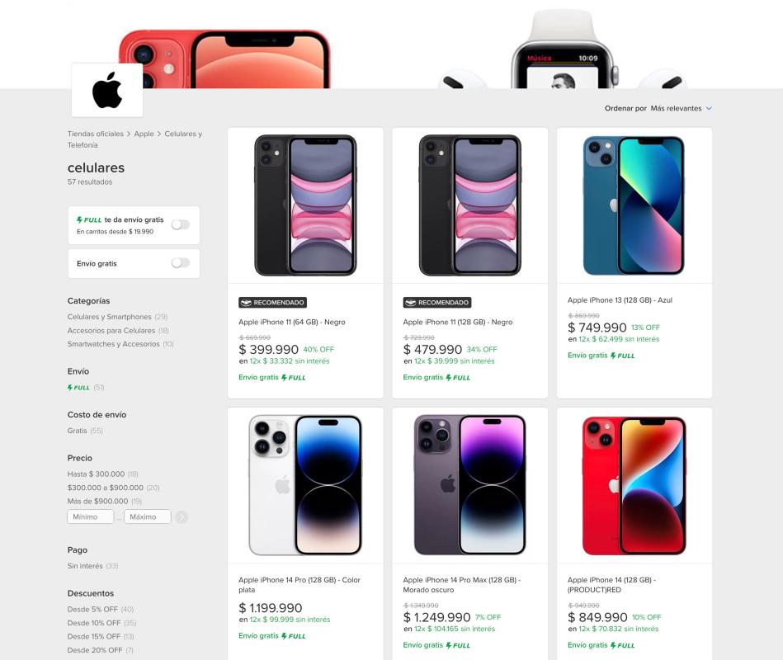The width and height of the screenshot is (783, 660).
Task: Filter by Accesorios para Celulares
Action: (111, 331)
